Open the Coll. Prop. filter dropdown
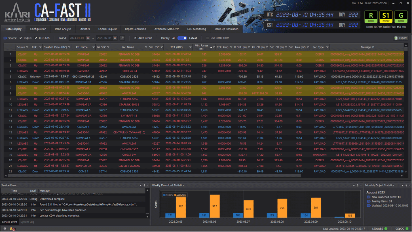This screenshot has width=412, height=232. point(231,47)
